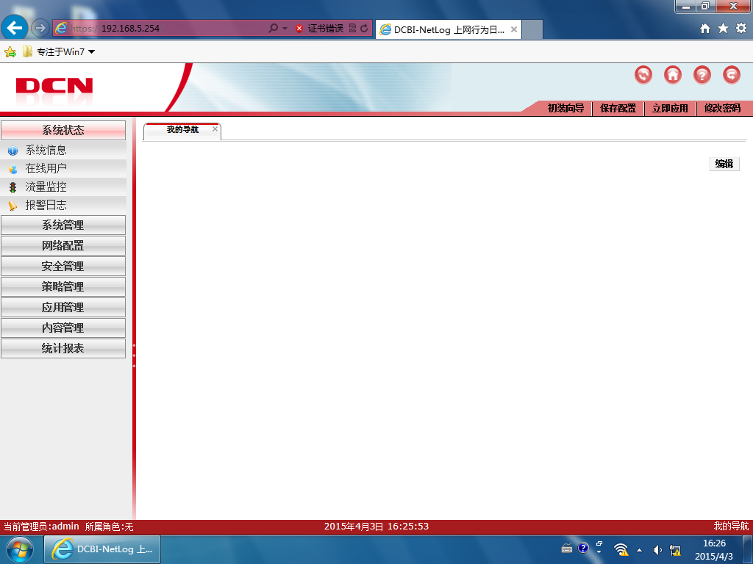Expand the 专注于Win7 favorites folder dropdown
This screenshot has height=564, width=753.
[92, 52]
